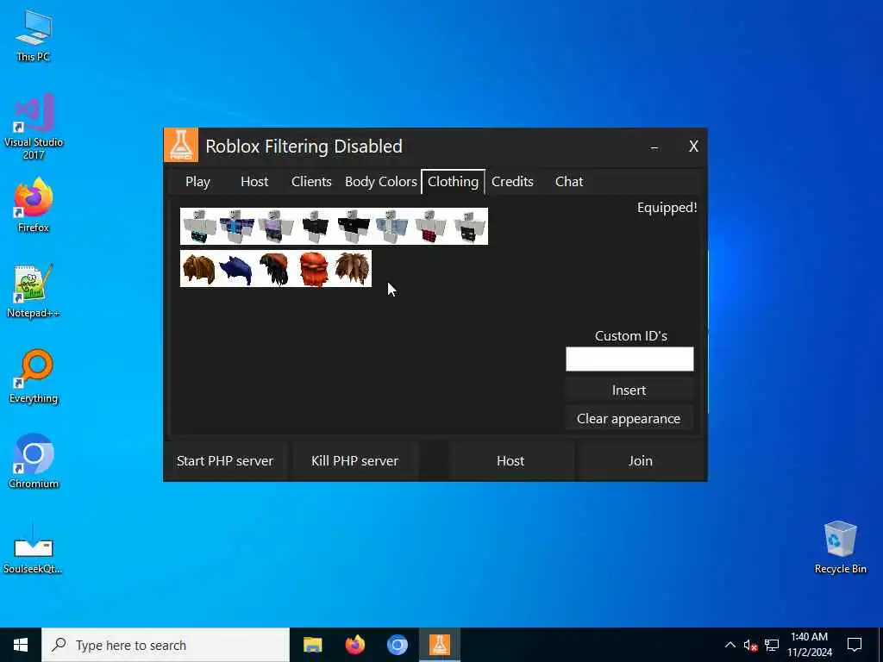The width and height of the screenshot is (883, 662).
Task: Switch to the Chat tab
Action: tap(569, 182)
